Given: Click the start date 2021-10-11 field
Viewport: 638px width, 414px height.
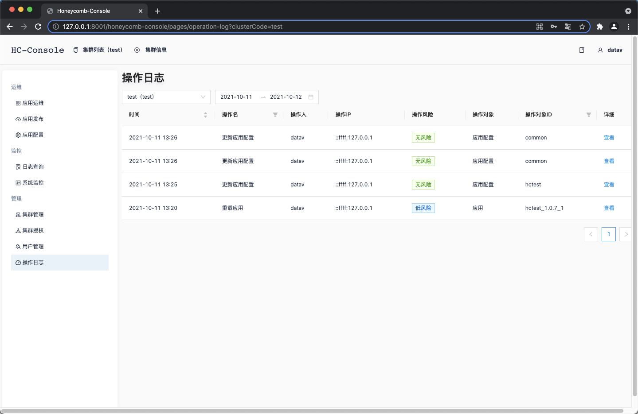Looking at the screenshot, I should point(236,97).
